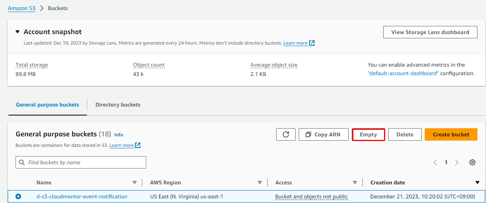Viewport: 486px width, 203px height.
Task: Go to previous page of buckets
Action: (x=435, y=162)
